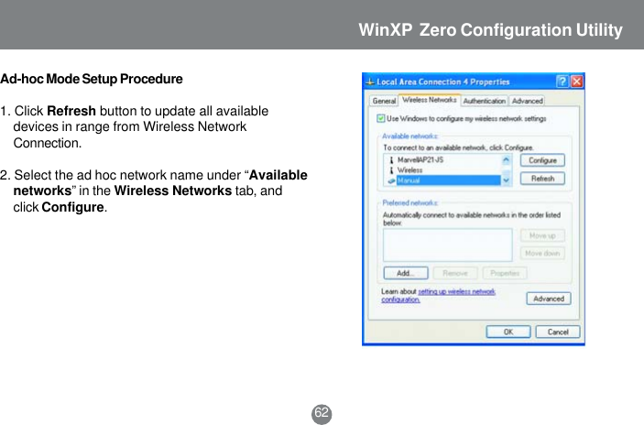Select the Wireless network entry
The height and width of the screenshot is (425, 644).
point(409,170)
